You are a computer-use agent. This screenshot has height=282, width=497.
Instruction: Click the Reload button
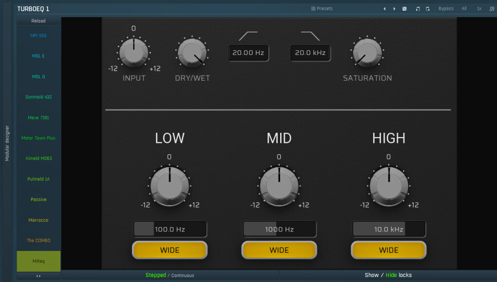click(x=38, y=21)
